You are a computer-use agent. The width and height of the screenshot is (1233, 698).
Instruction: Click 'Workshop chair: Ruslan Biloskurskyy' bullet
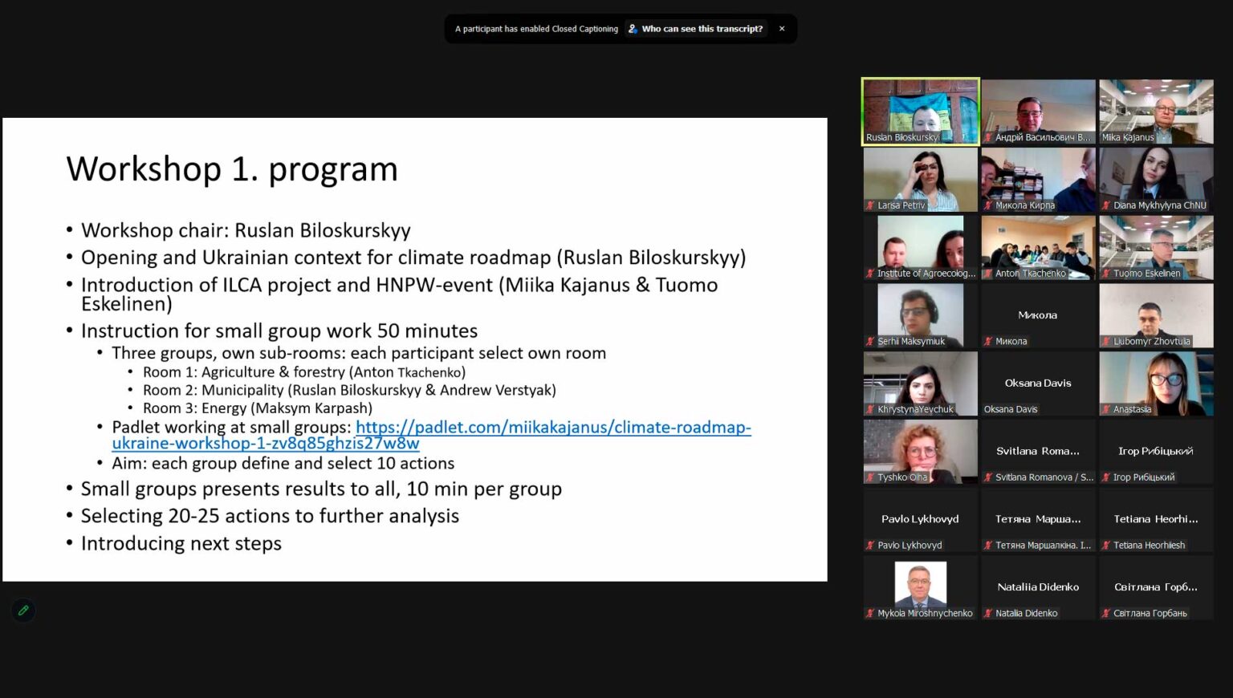(246, 231)
